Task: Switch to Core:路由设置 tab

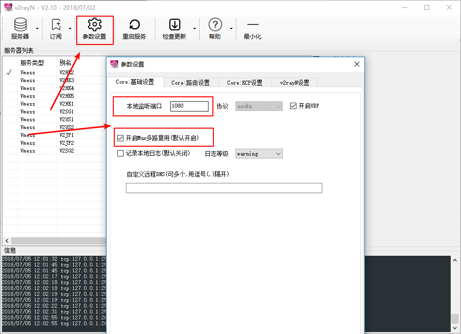Action: 190,83
